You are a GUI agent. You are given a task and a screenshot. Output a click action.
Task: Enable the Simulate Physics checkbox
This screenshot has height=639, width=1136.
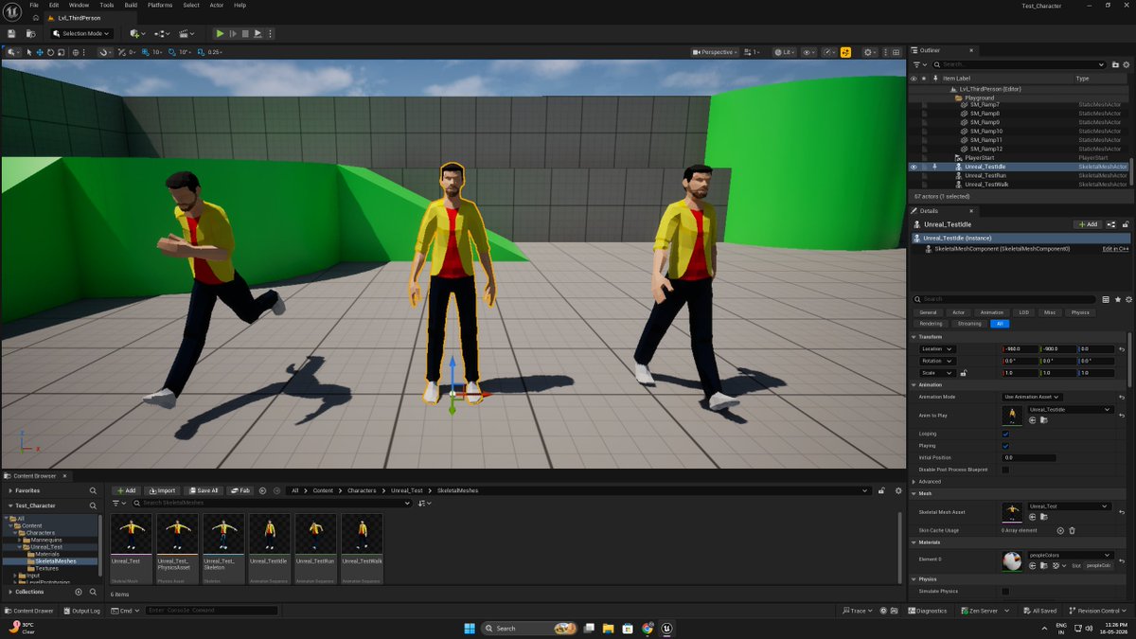click(x=1005, y=592)
